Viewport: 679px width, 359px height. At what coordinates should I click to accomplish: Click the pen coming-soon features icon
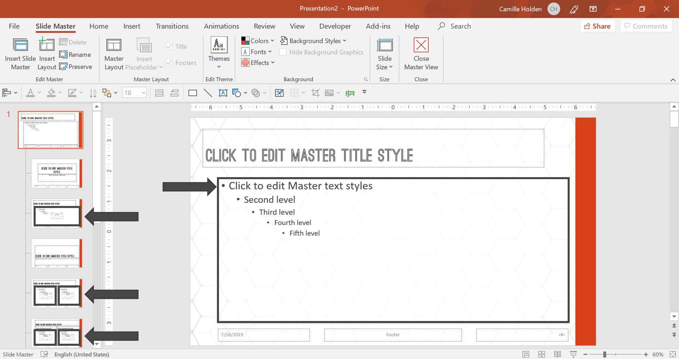574,9
